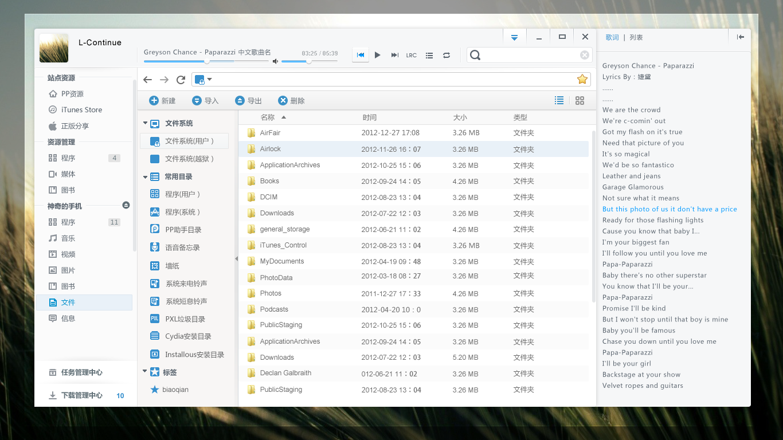This screenshot has width=783, height=440.
Task: Collapse the 标签 tree section
Action: click(x=145, y=372)
